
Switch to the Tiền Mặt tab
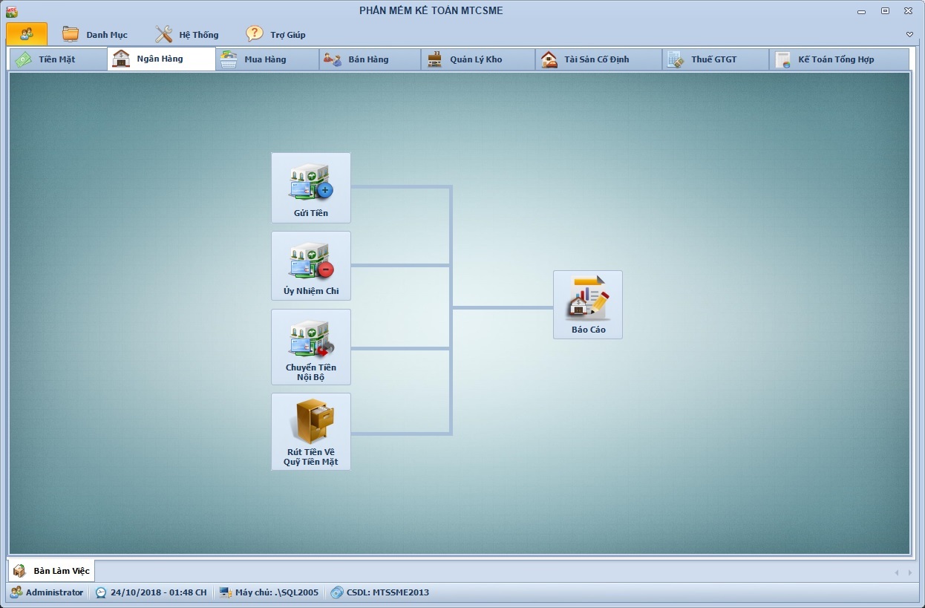tap(57, 59)
